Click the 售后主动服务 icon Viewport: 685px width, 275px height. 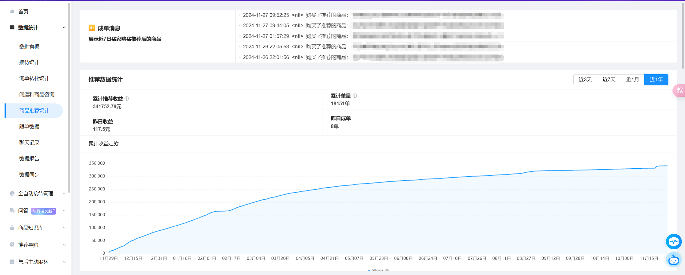[x=12, y=262]
